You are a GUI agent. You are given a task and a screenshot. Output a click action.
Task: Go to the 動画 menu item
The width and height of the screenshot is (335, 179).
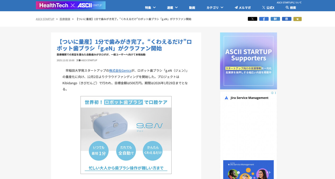click(192, 8)
